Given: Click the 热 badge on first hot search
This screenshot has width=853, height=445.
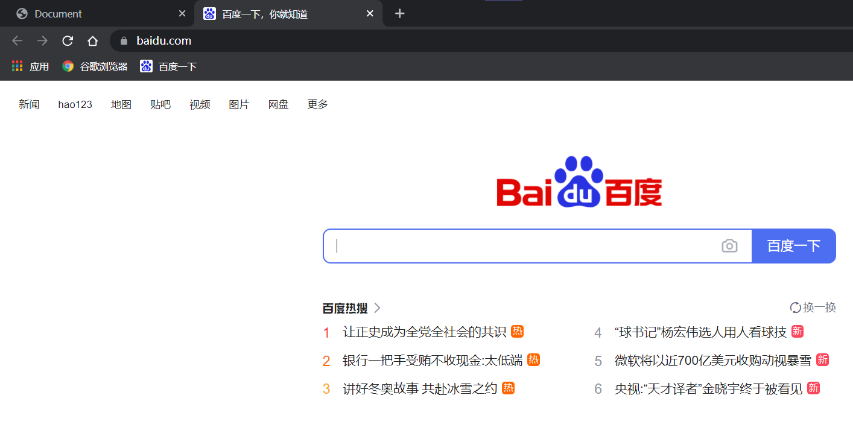Looking at the screenshot, I should pos(518,331).
